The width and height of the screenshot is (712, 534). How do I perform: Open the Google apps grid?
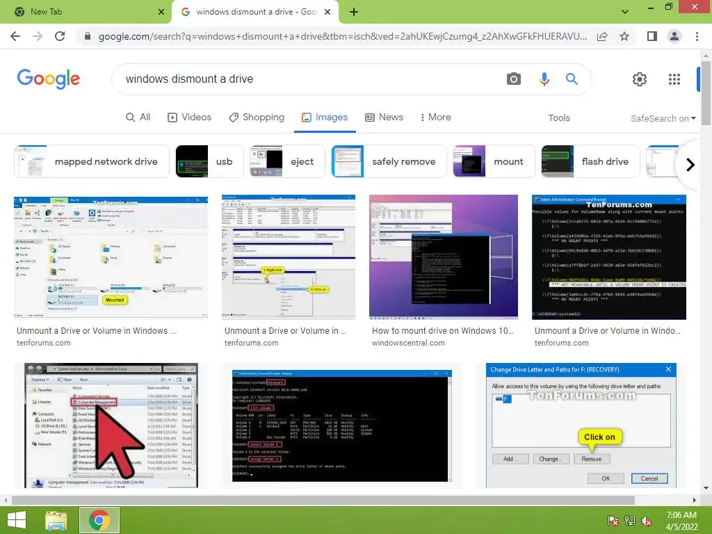674,79
